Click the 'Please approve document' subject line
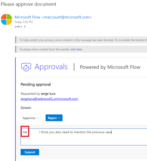This screenshot has height=161, width=147. point(28,4)
